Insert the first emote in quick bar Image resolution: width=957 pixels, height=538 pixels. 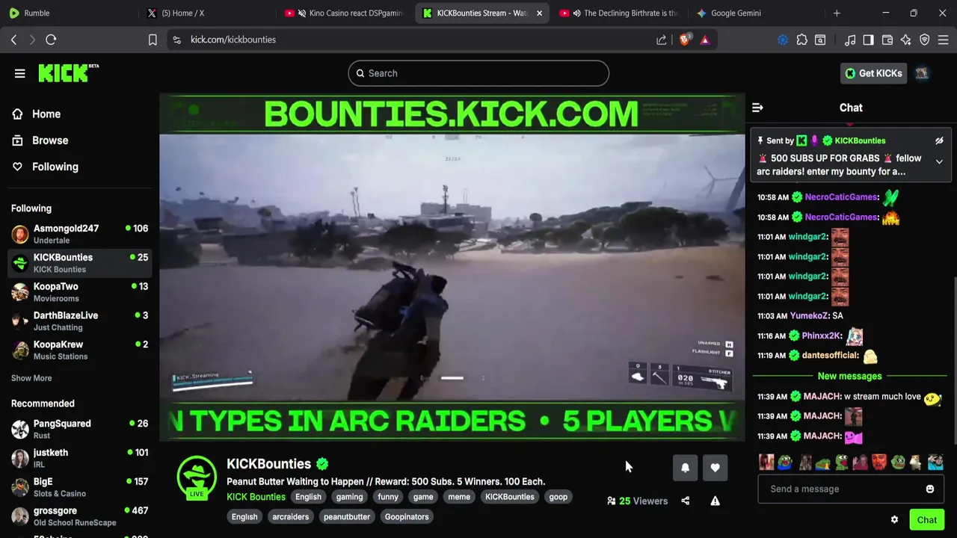[x=767, y=463]
